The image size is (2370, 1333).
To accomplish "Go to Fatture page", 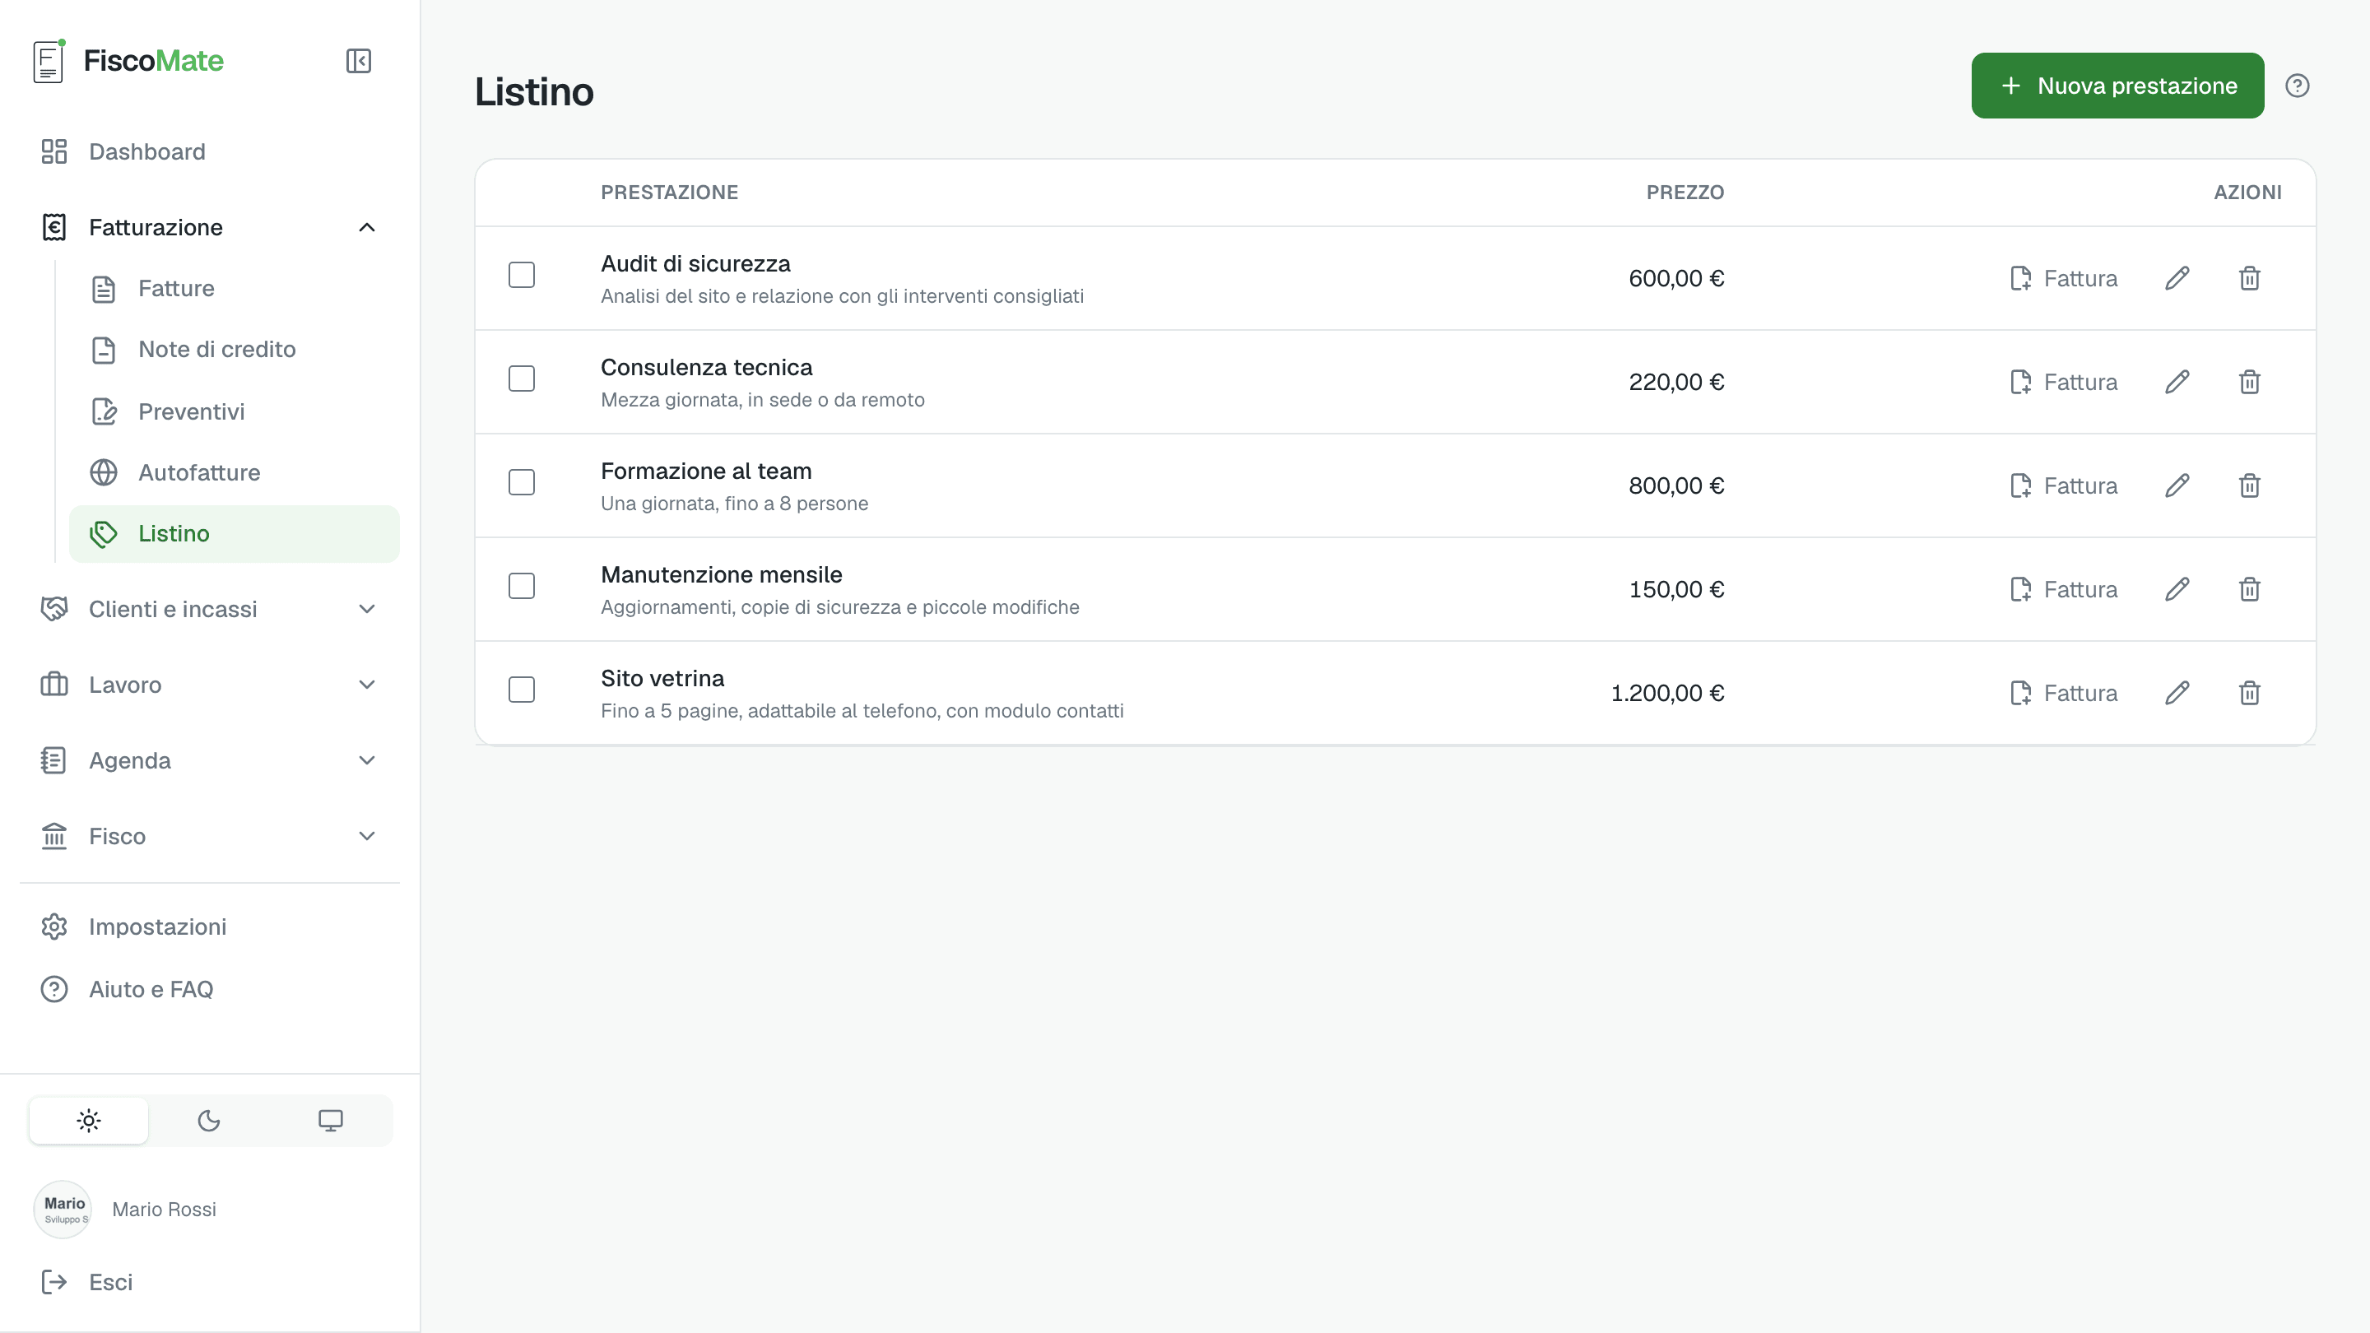I will [235, 289].
